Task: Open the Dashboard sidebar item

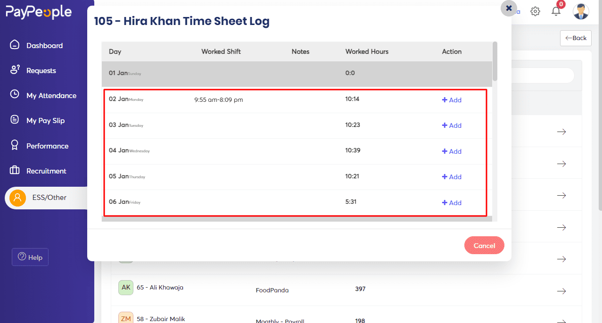Action: (44, 45)
